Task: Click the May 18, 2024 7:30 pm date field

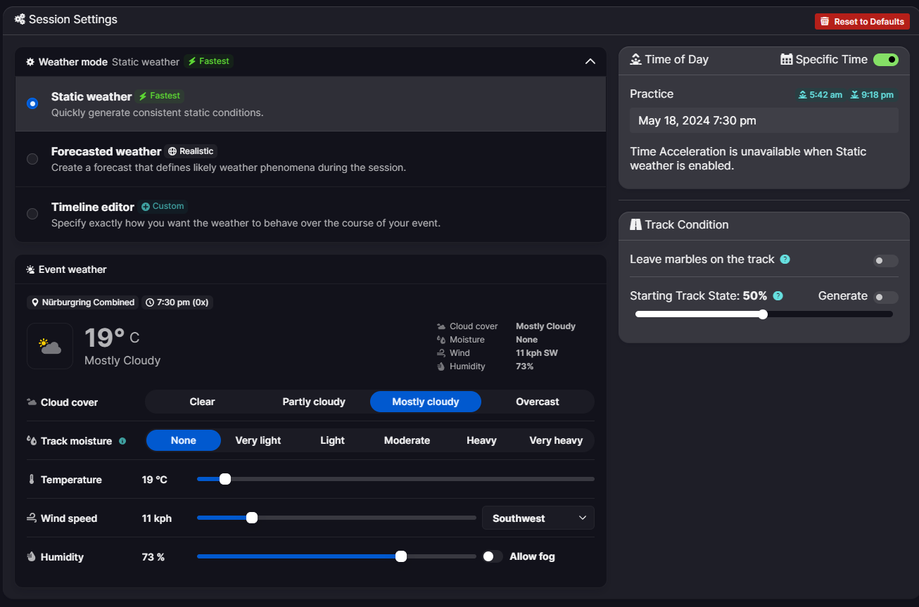Action: [764, 120]
